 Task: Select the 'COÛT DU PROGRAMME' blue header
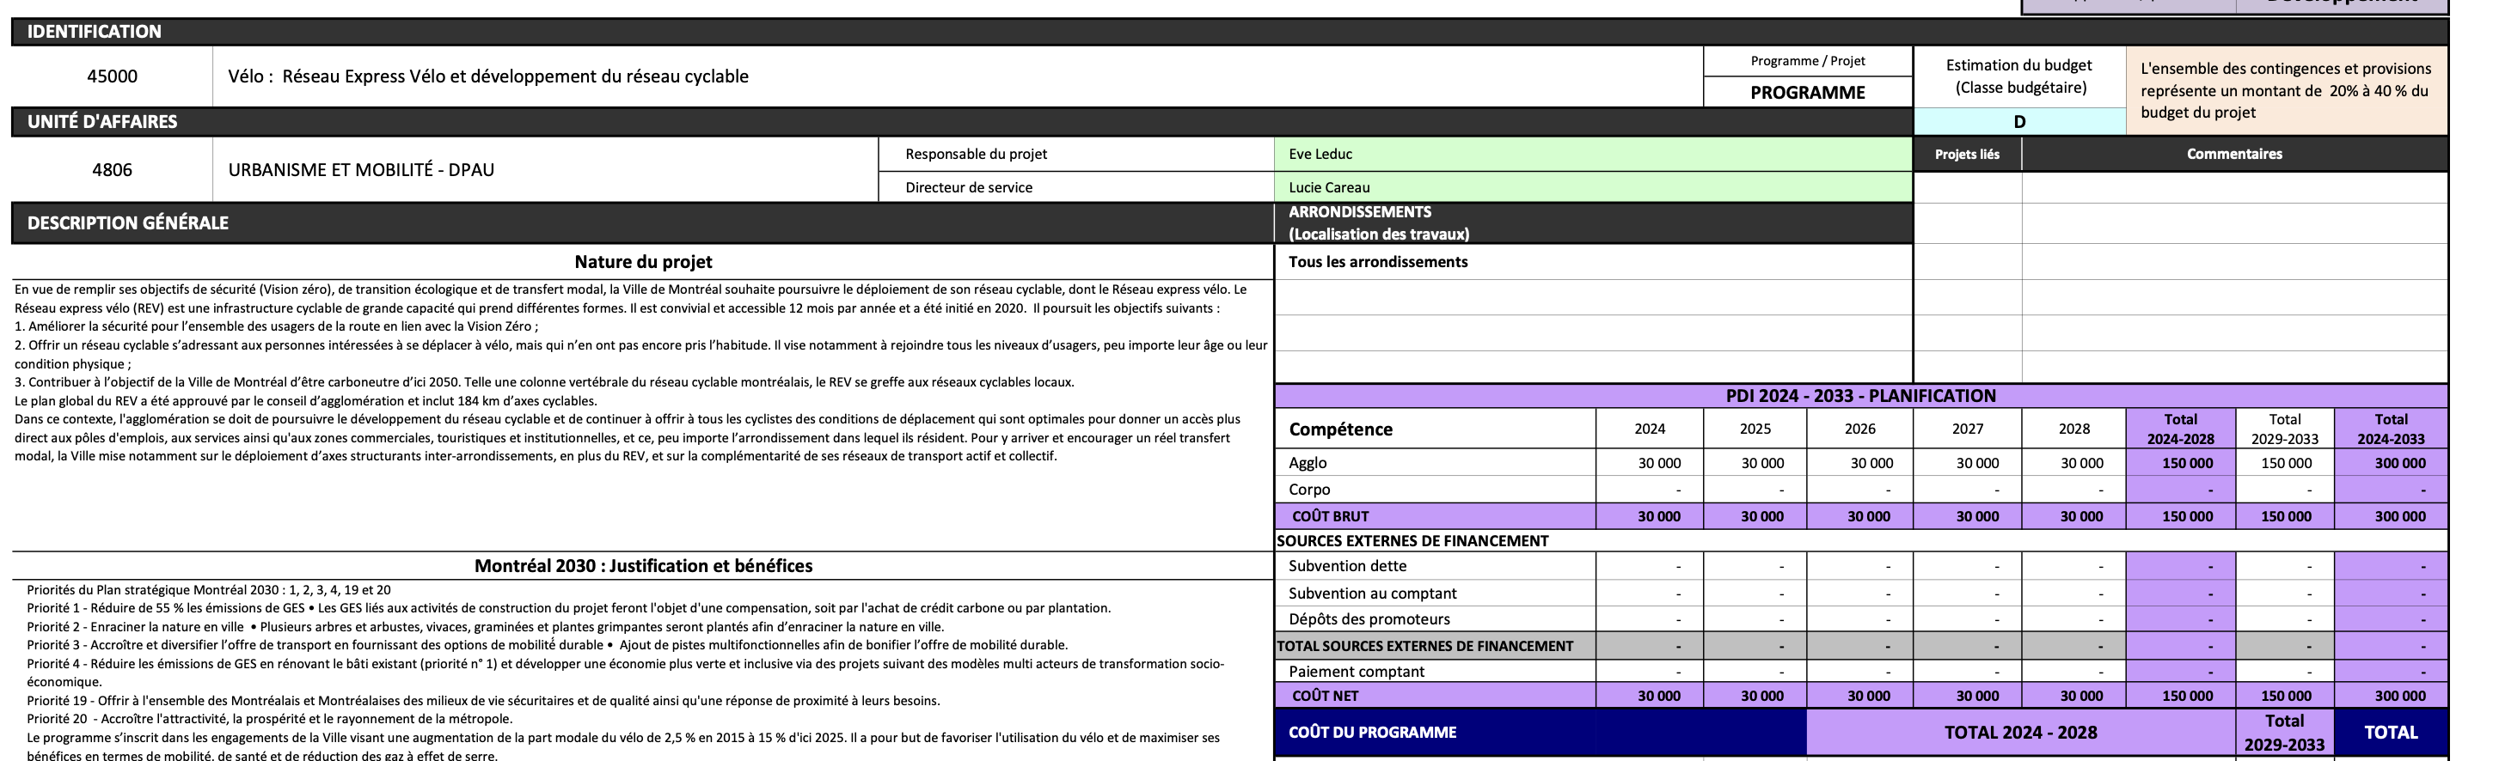tap(1541, 732)
